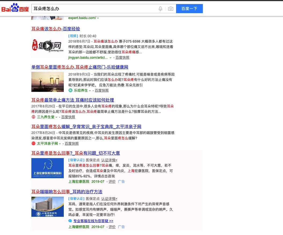283x235 pixels.
Task: Click the 上海健桥医院 building thumbnail
Action: click(x=48, y=207)
